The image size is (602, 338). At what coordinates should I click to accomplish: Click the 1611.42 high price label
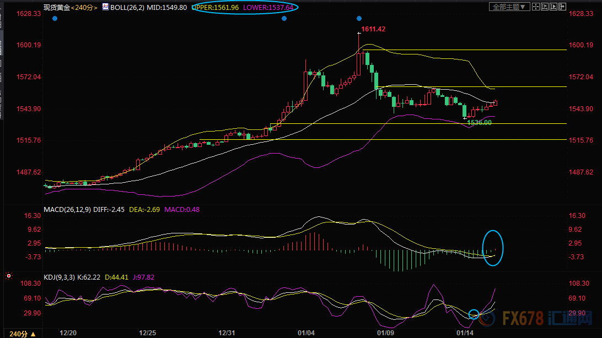373,28
